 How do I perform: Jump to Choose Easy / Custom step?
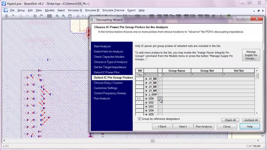point(108,83)
